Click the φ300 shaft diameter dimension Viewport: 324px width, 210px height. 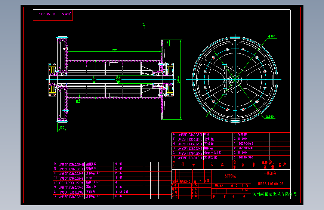[118, 79]
